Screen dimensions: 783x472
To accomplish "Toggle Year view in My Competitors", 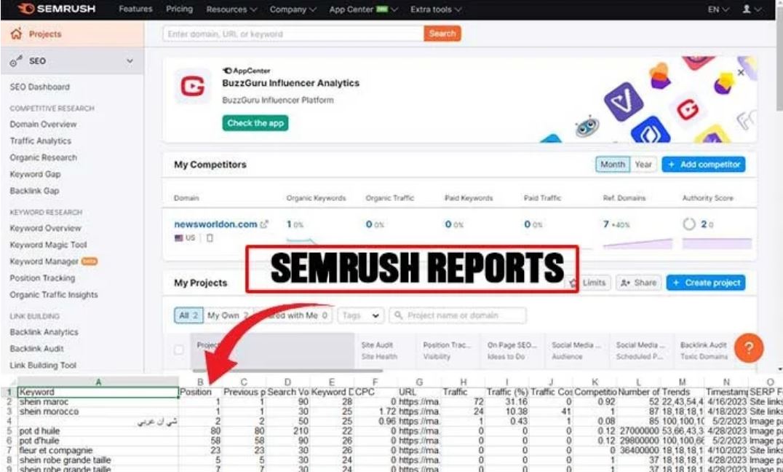I will pyautogui.click(x=644, y=165).
